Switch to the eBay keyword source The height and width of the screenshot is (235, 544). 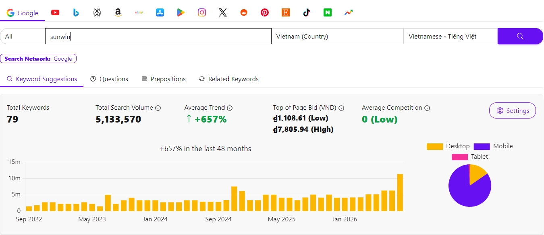139,12
